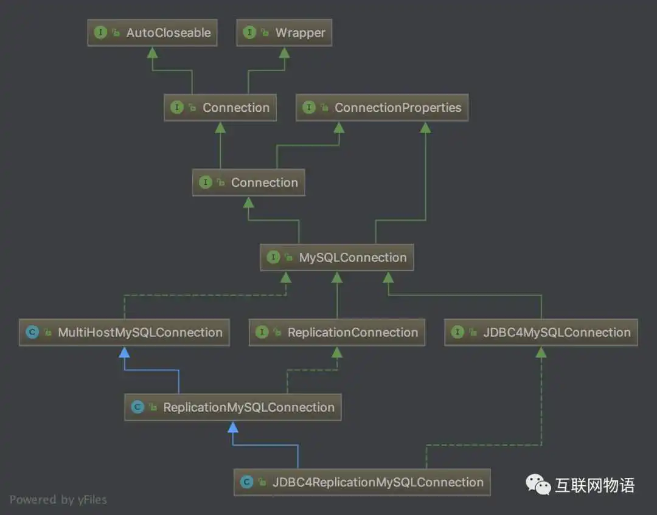Click the interface icon on the AutoCloseable node
Screen dimensions: 657x515
pos(100,32)
